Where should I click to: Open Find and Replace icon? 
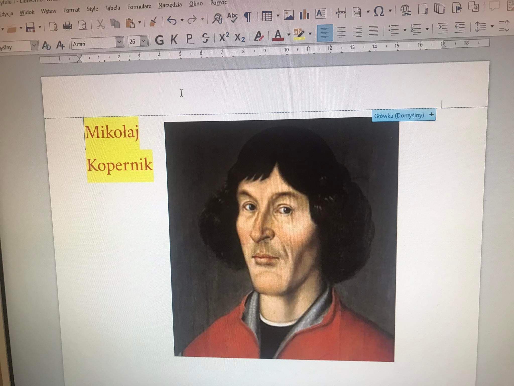217,18
